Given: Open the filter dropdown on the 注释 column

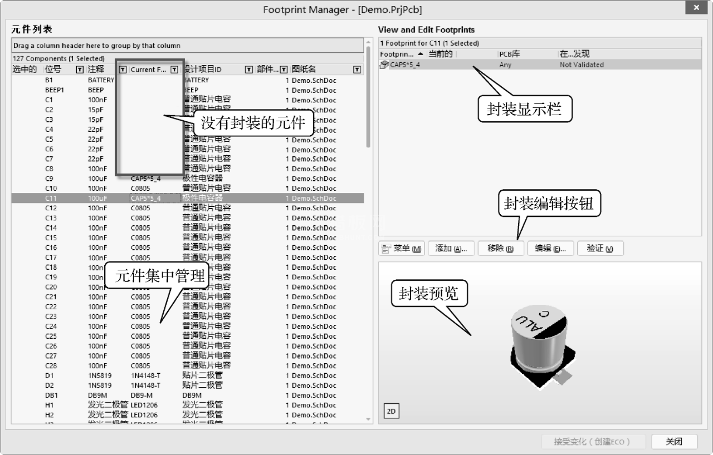Looking at the screenshot, I should (123, 68).
